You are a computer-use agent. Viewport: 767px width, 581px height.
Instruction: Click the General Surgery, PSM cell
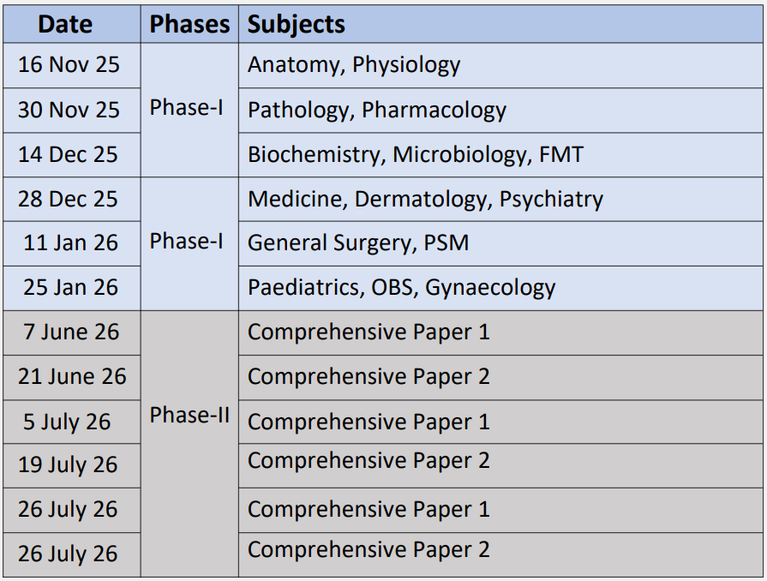coord(358,243)
